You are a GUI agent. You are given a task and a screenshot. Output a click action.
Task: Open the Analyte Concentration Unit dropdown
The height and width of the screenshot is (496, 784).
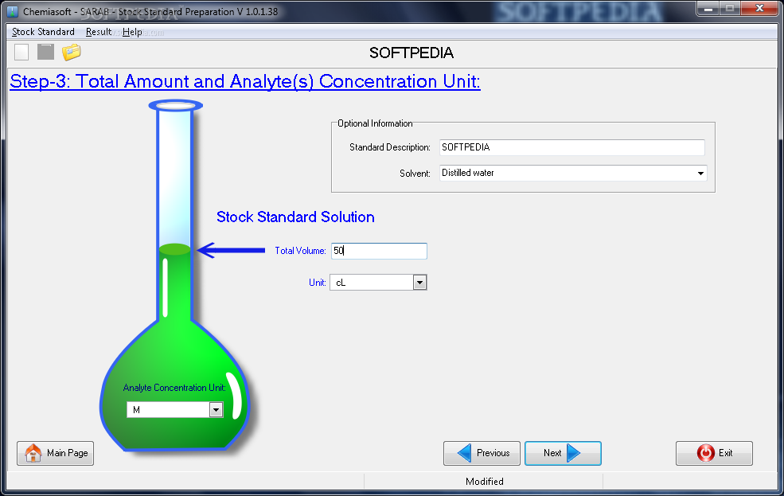tap(216, 410)
